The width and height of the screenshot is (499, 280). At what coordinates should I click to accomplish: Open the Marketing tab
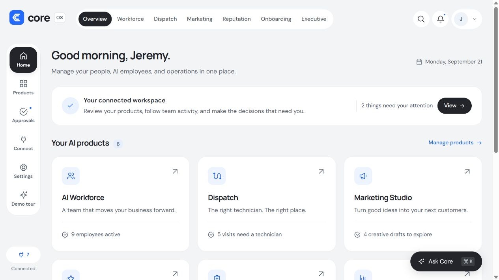pyautogui.click(x=200, y=19)
